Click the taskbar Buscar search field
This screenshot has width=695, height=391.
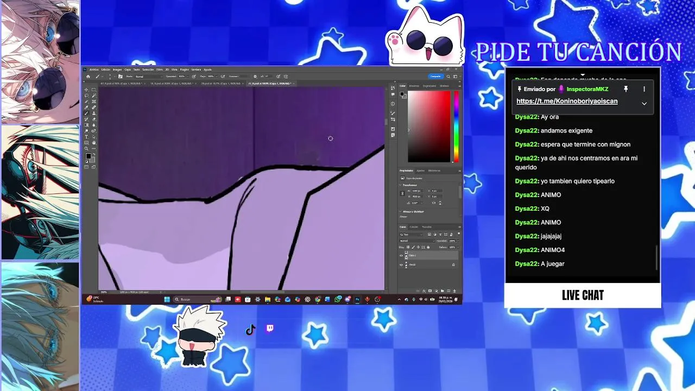click(197, 299)
